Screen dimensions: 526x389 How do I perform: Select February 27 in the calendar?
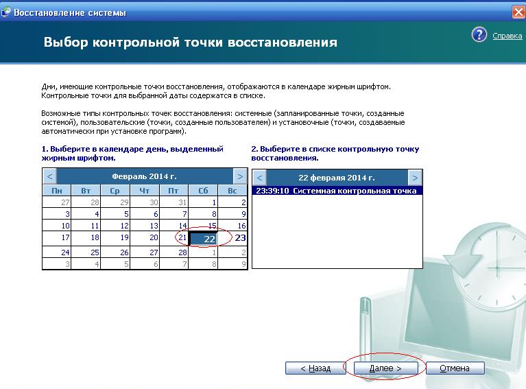pyautogui.click(x=145, y=252)
